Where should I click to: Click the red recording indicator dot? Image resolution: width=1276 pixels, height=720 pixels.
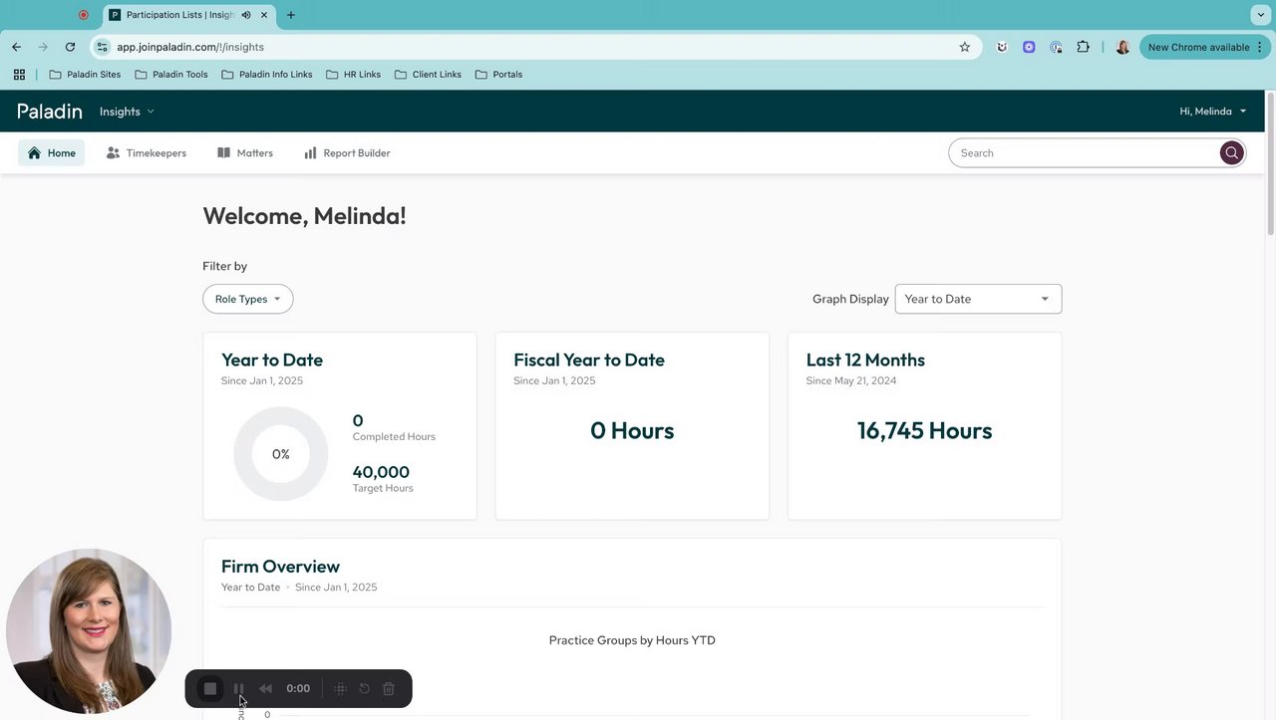coord(84,15)
